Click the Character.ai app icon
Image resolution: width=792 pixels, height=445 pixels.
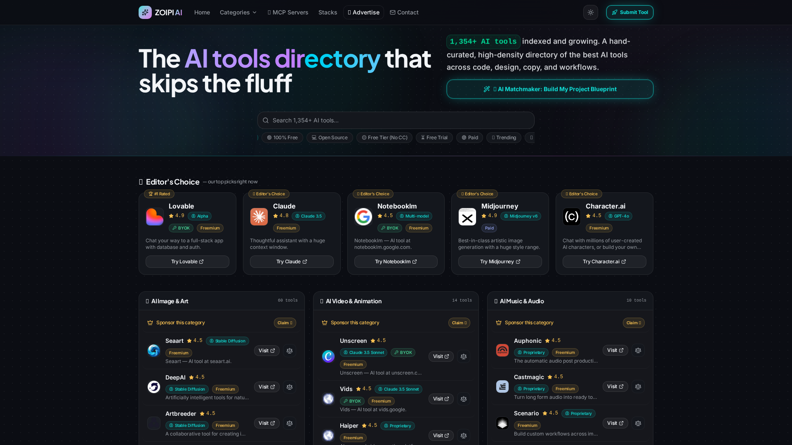(572, 217)
